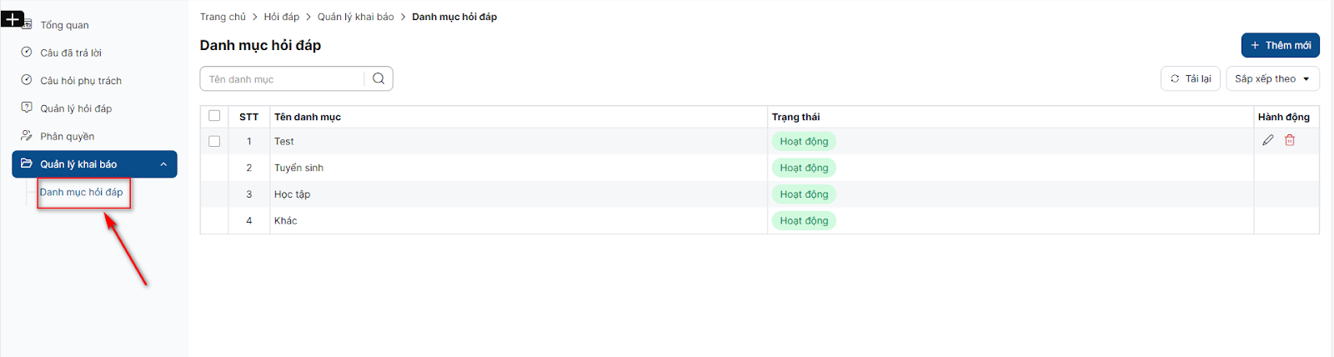Go to Trang chủ breadcrumb link

223,17
